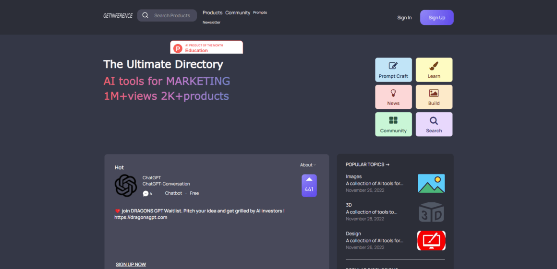Click the Search magnifier tile

point(434,124)
